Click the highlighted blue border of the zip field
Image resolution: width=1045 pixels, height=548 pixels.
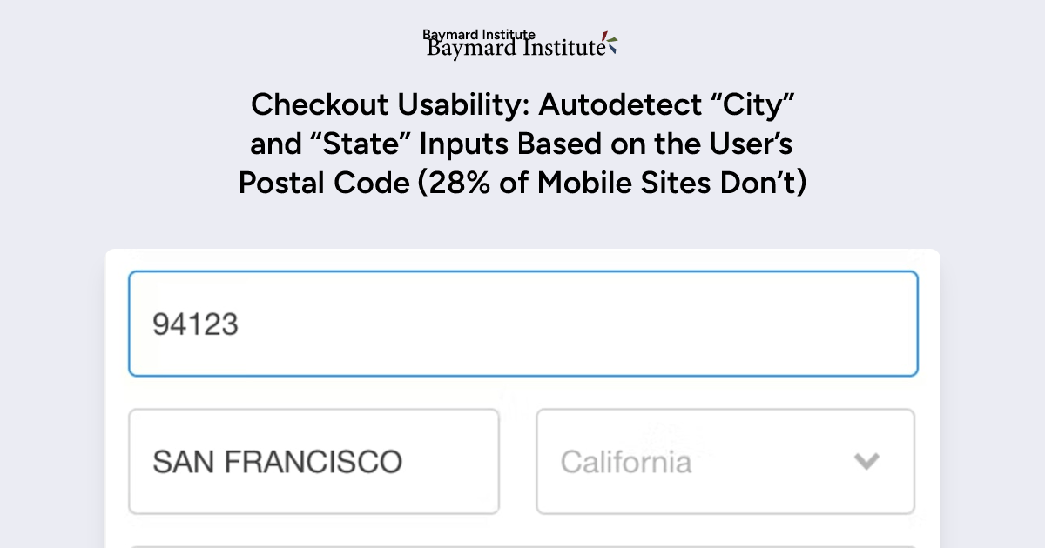tap(522, 272)
